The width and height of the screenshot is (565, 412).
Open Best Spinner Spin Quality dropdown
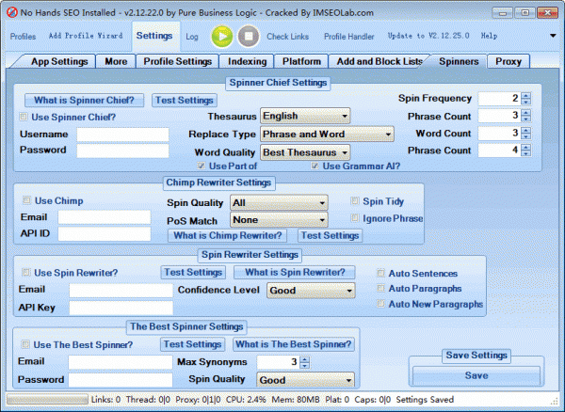click(x=305, y=380)
